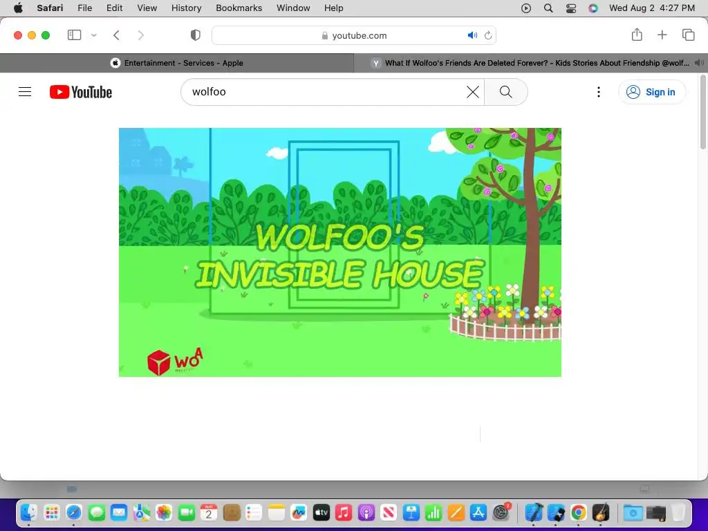Image resolution: width=708 pixels, height=531 pixels.
Task: Open Maps from the Dock
Action: coord(141,512)
